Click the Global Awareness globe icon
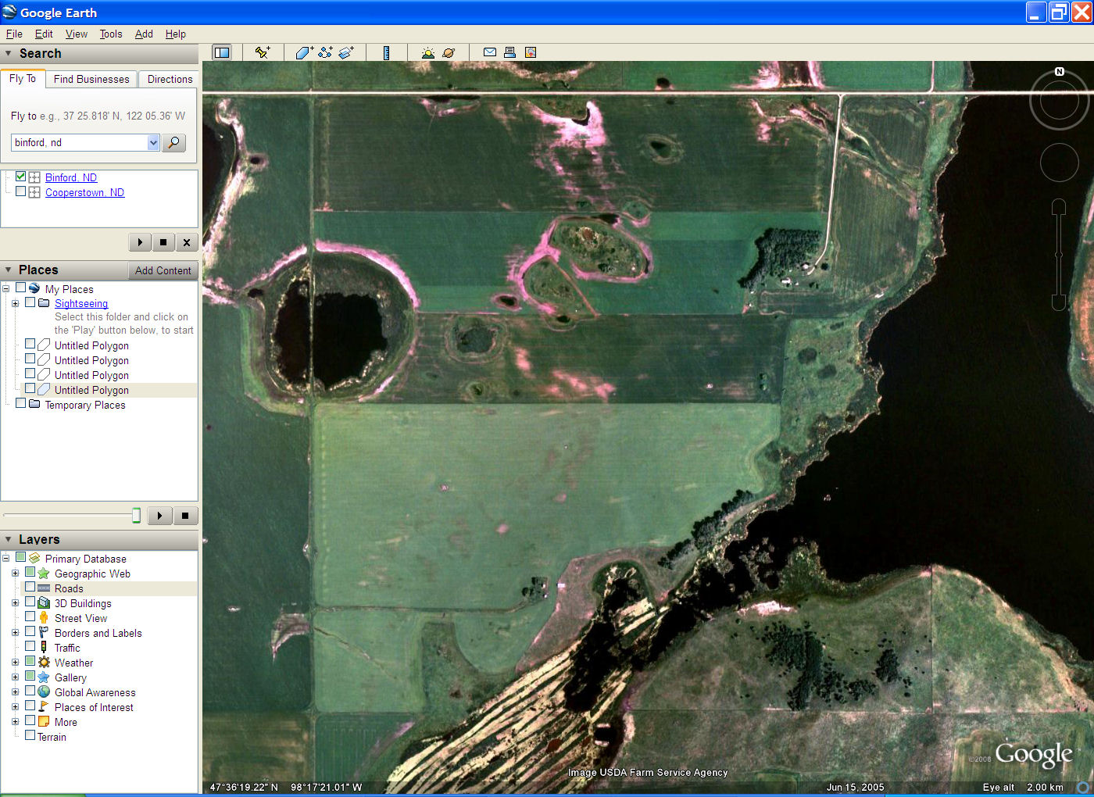This screenshot has width=1094, height=797. (44, 692)
